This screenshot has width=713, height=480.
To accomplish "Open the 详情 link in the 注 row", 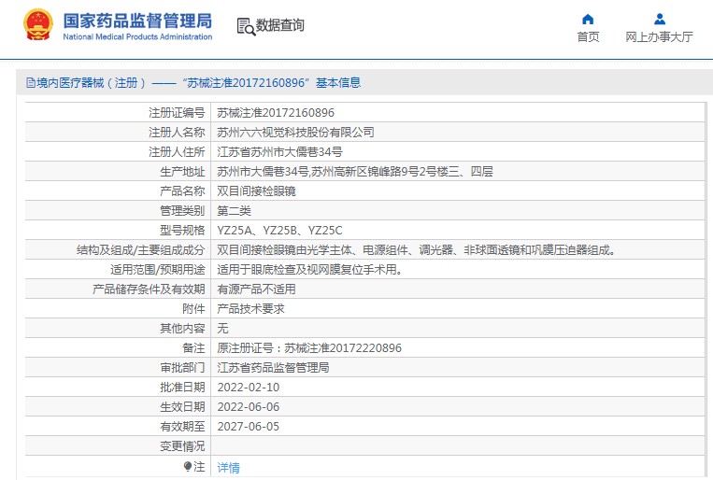I will click(x=228, y=467).
